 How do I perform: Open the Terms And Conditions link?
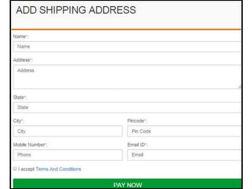(x=58, y=169)
